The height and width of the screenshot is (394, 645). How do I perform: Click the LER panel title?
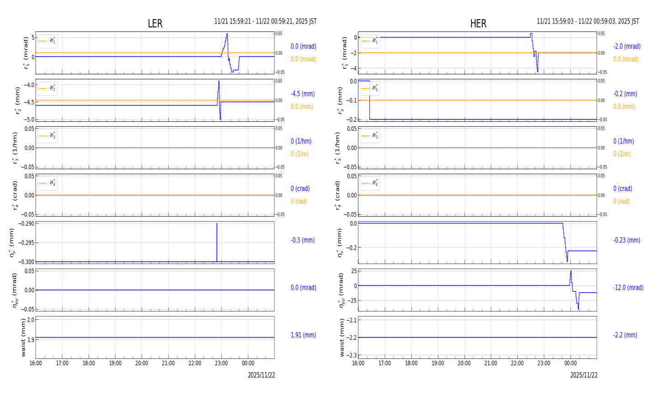[155, 24]
